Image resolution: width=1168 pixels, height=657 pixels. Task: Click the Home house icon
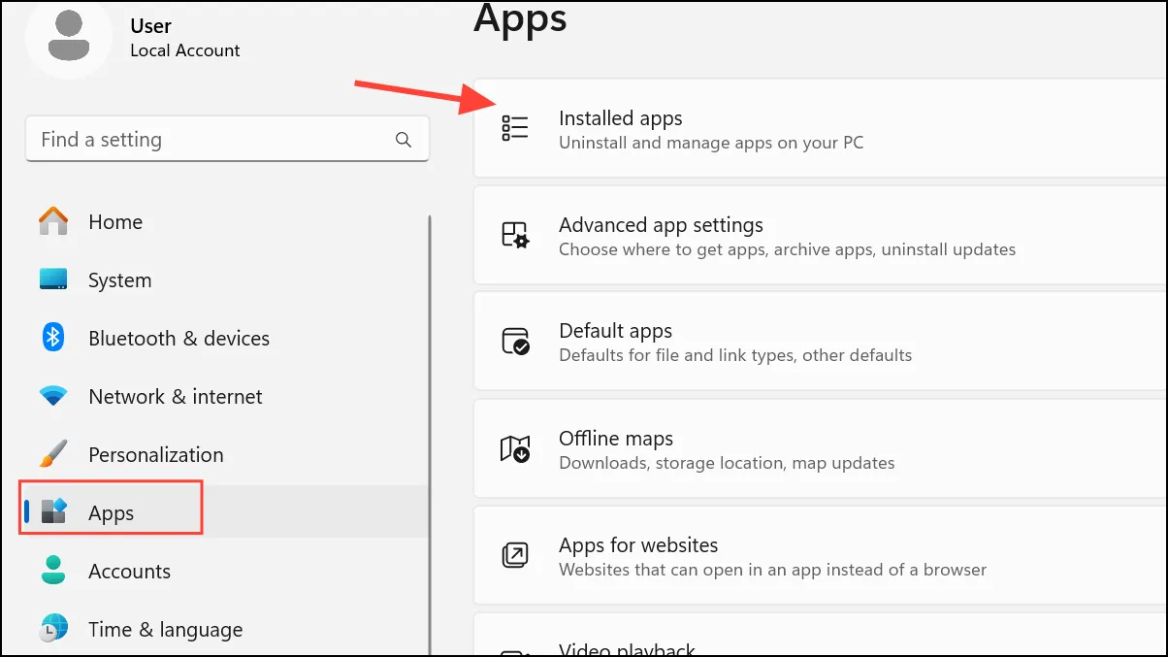click(x=53, y=222)
